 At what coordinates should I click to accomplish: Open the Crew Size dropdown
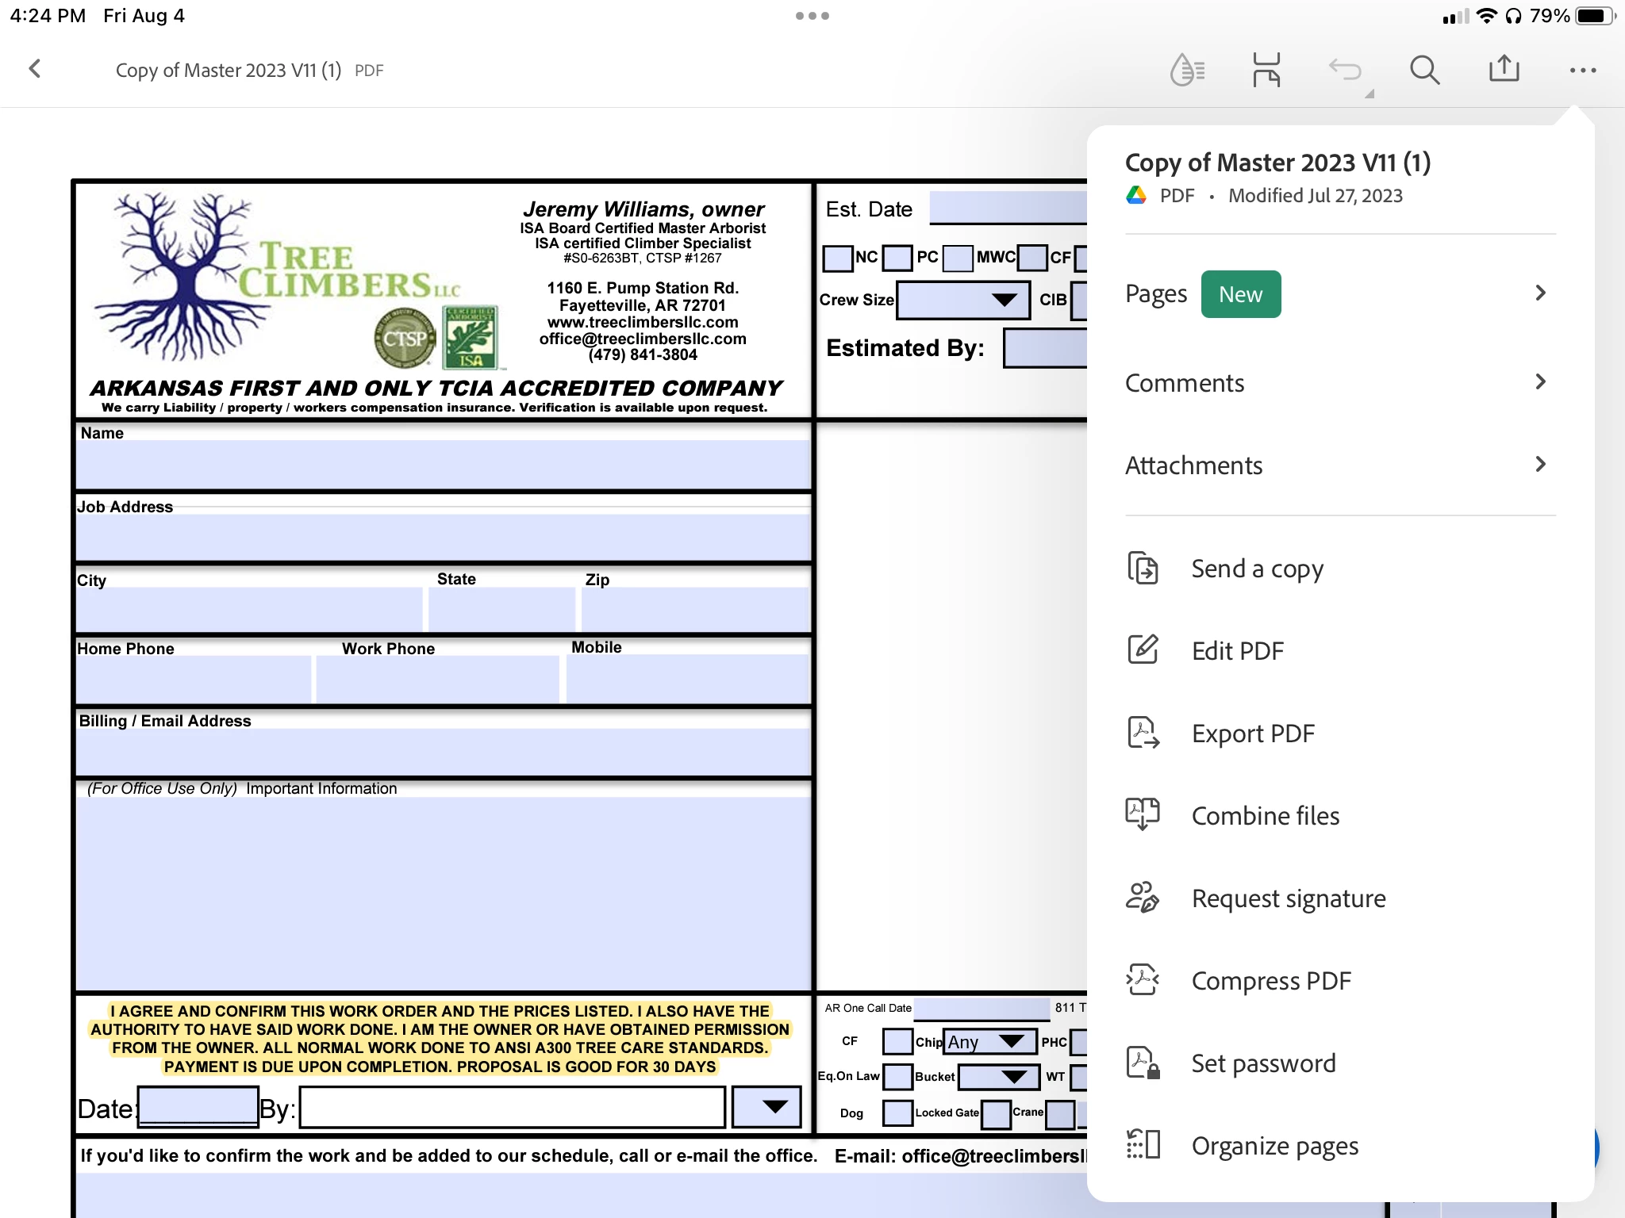click(962, 300)
